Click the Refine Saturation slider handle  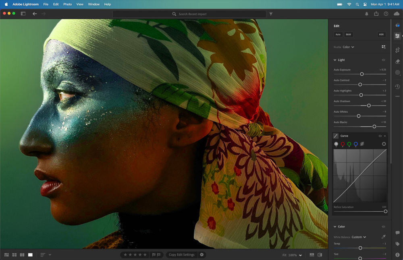pos(386,211)
